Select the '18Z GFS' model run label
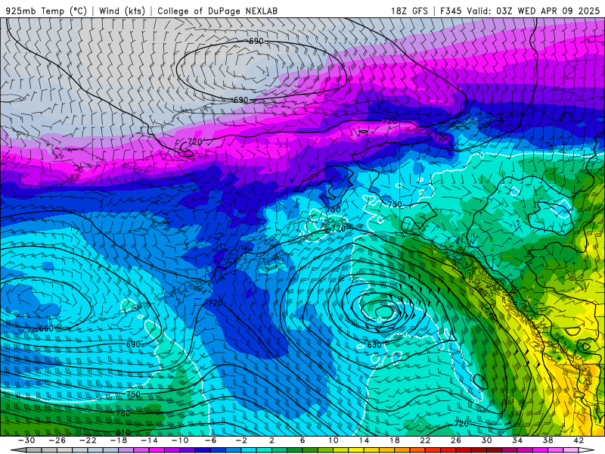The width and height of the screenshot is (605, 454). click(409, 11)
